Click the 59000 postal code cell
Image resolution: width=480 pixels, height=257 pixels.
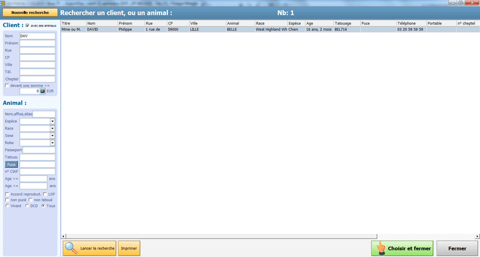pyautogui.click(x=178, y=29)
